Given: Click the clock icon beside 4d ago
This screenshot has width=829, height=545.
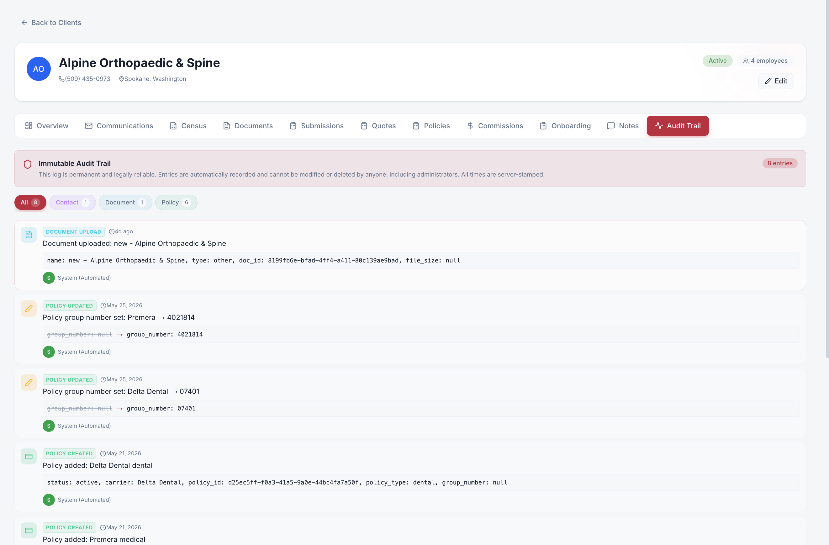Looking at the screenshot, I should click(x=112, y=232).
